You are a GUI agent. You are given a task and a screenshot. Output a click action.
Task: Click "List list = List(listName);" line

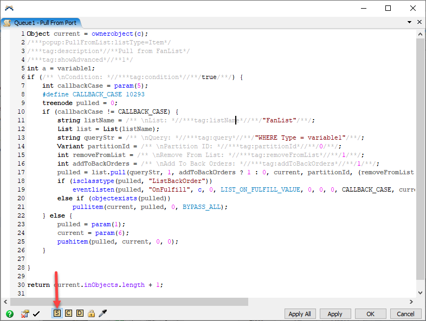108,129
